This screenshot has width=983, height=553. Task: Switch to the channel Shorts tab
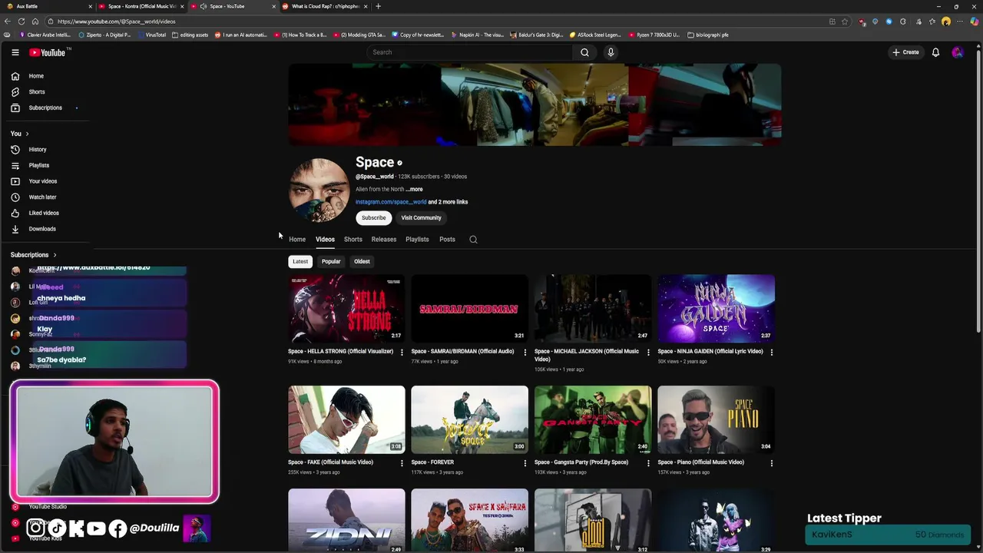353,240
